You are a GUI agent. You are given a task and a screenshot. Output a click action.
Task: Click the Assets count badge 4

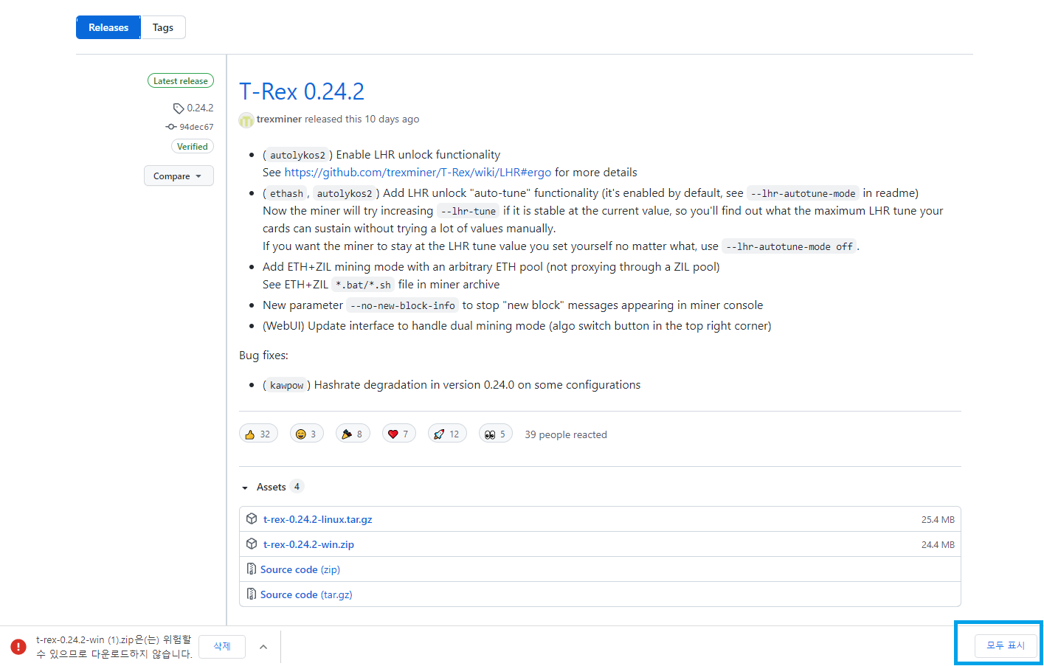297,487
